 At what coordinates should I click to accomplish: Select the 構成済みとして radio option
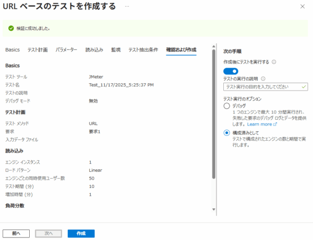click(x=226, y=133)
